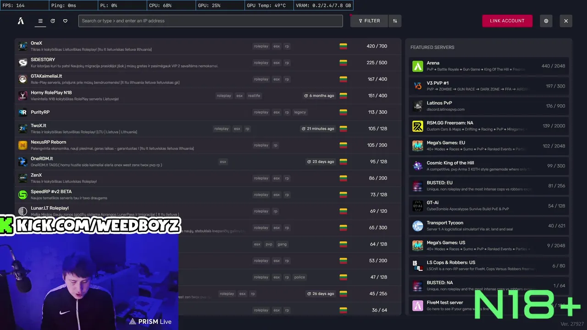The height and width of the screenshot is (330, 587).
Task: Click the FILTER button
Action: [x=369, y=21]
